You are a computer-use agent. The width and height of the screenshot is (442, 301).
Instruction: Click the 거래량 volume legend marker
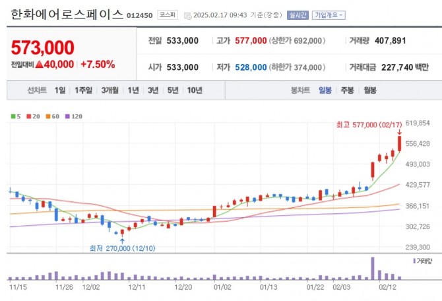[422, 261]
